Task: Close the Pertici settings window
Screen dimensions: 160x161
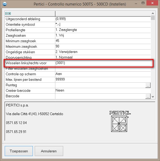Action: [x=152, y=3]
